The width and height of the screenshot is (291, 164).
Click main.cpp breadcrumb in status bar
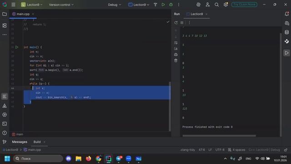32,150
